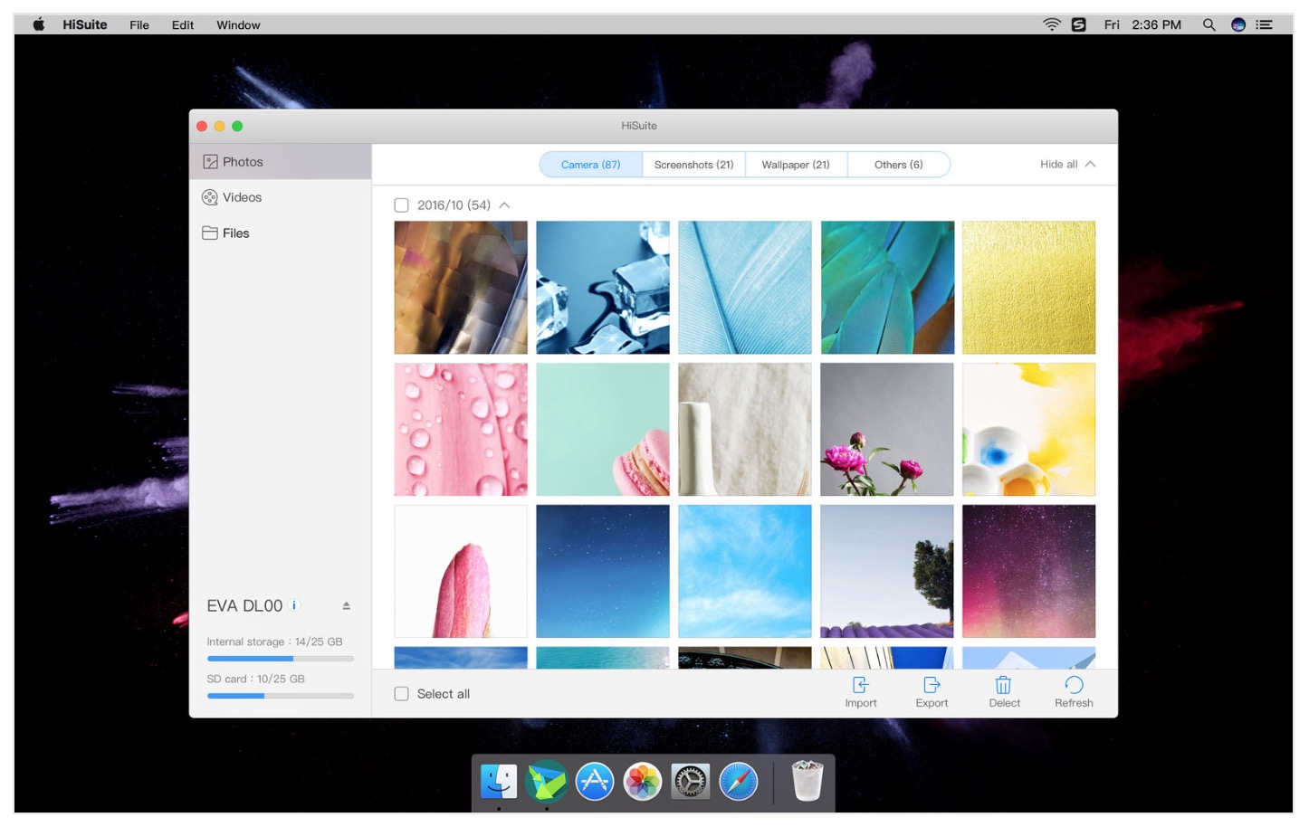Open the File menu

coord(139,24)
